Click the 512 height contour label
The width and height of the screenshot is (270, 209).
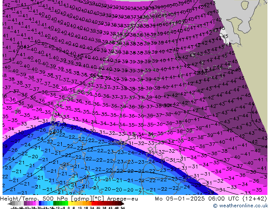[x=138, y=137]
